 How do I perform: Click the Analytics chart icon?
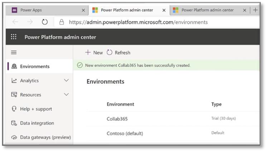click(14, 80)
